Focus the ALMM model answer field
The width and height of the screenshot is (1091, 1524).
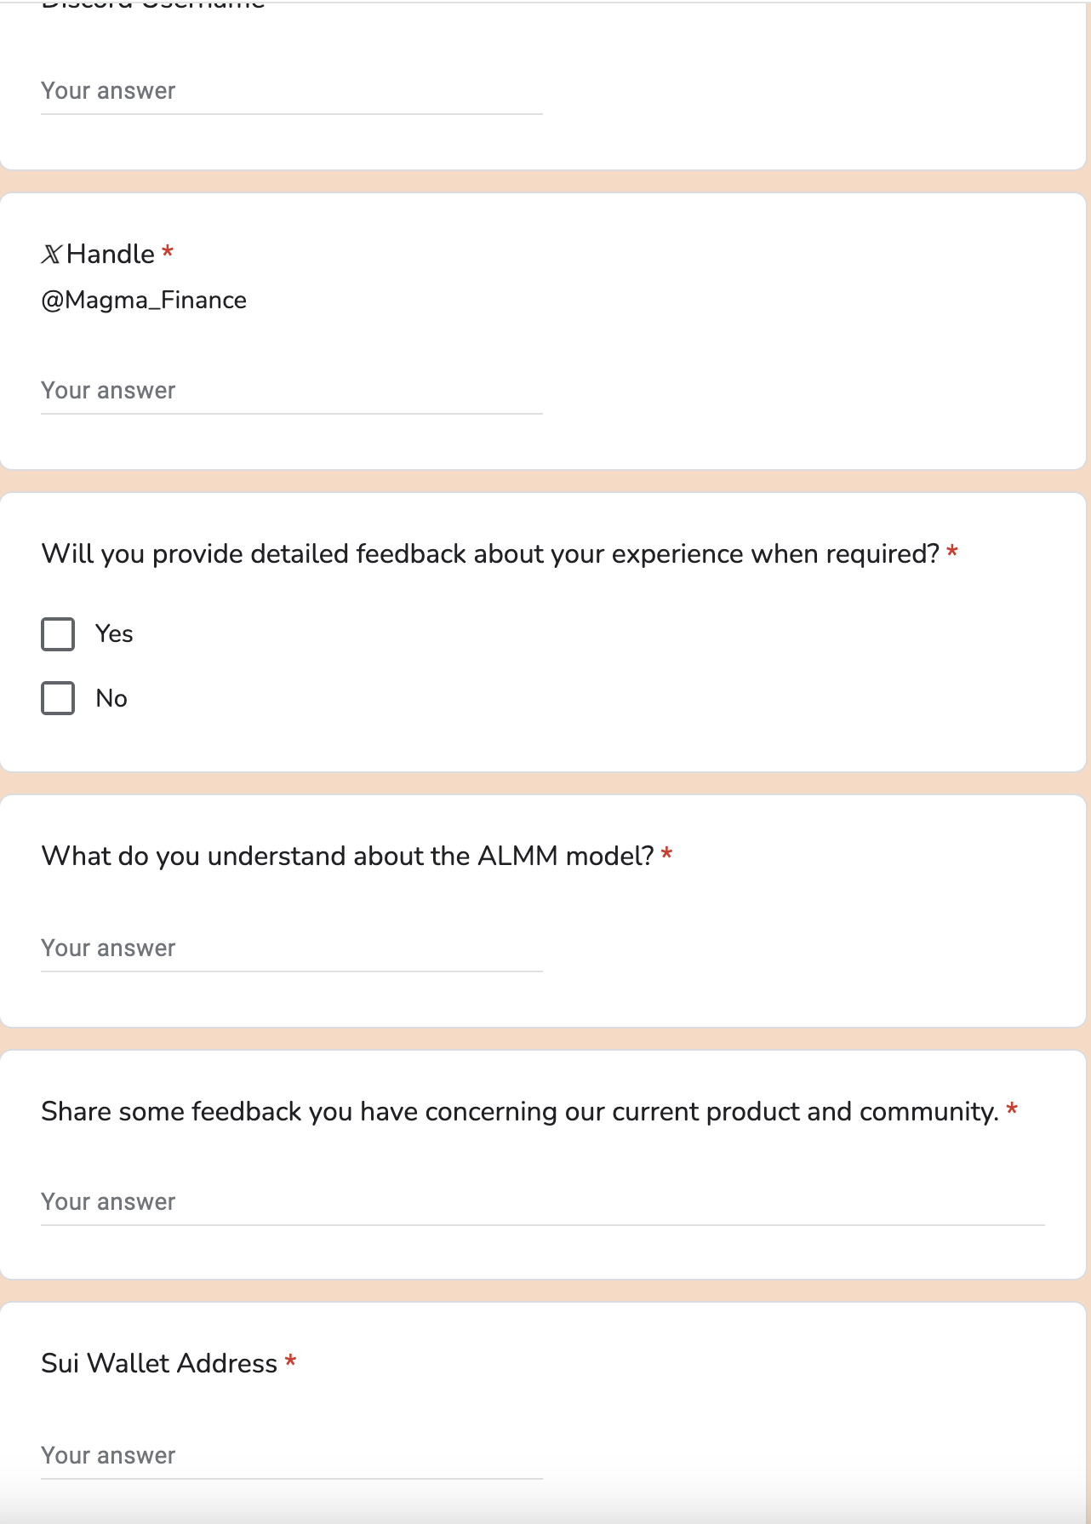pyautogui.click(x=292, y=948)
